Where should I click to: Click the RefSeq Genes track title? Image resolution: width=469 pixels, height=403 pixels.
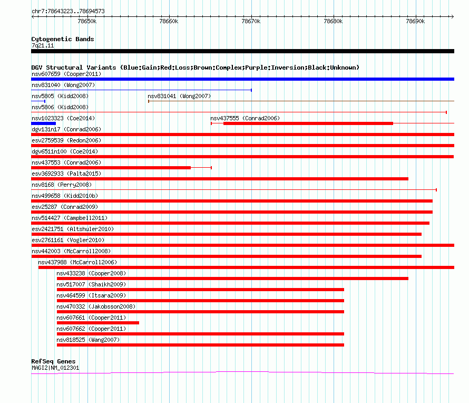(x=53, y=361)
